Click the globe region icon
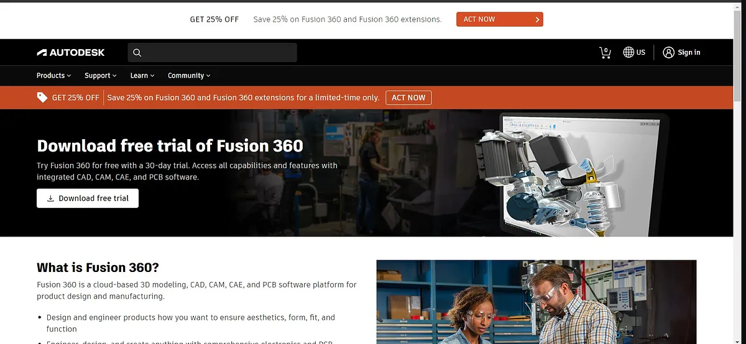746x344 pixels. pos(629,53)
